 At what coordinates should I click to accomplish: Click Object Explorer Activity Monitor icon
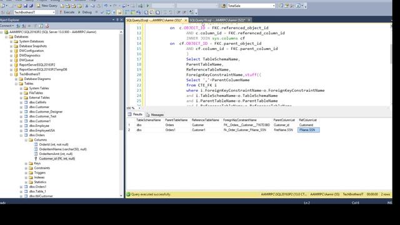click(47, 26)
